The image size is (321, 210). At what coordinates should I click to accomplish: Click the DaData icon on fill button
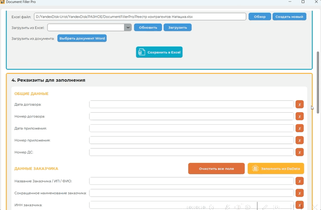click(255, 169)
